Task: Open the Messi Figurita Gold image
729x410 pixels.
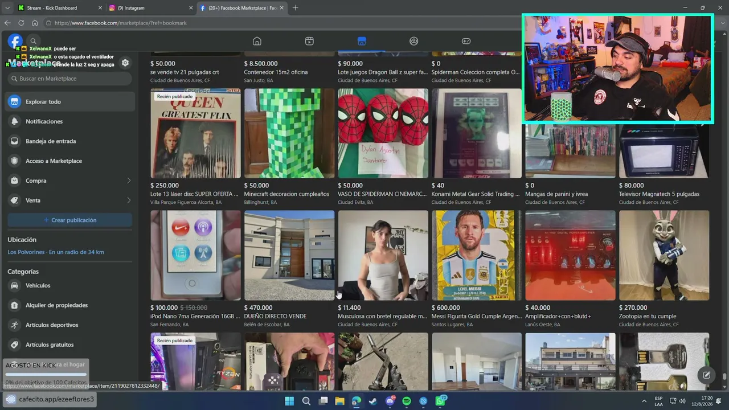Action: [477, 255]
